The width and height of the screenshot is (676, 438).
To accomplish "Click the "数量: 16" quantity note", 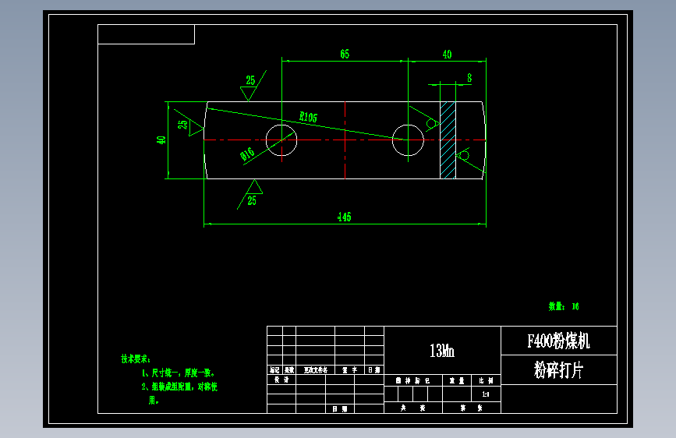I will pyautogui.click(x=564, y=306).
